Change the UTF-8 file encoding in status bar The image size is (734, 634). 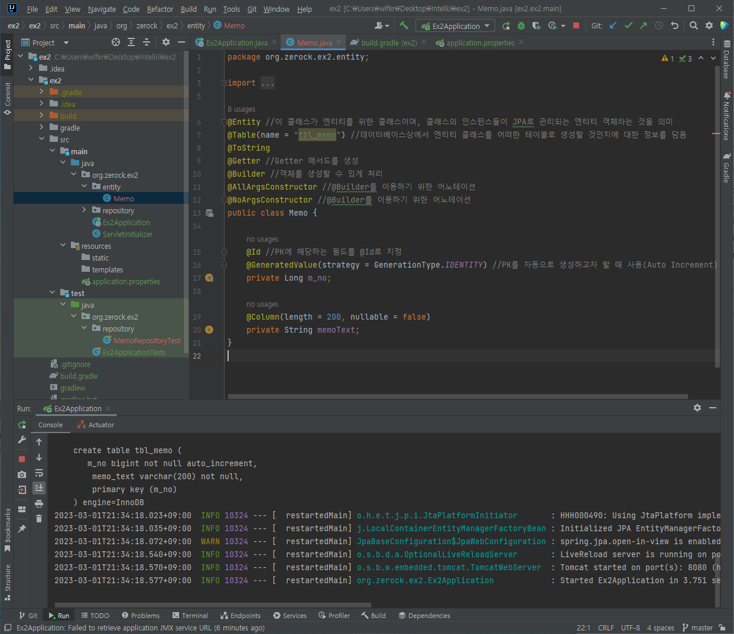[x=630, y=628]
